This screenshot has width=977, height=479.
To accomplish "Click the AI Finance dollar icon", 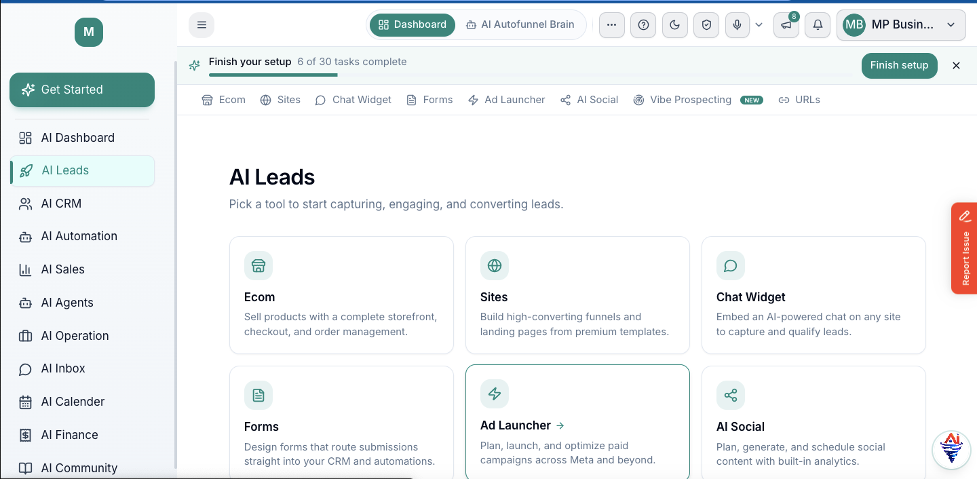I will click(25, 435).
